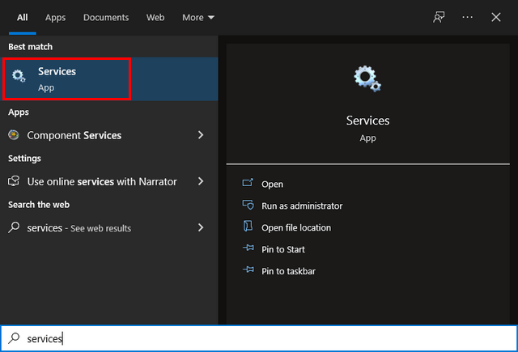Click the Open file location icon
Viewport: 518px width, 352px height.
(248, 227)
